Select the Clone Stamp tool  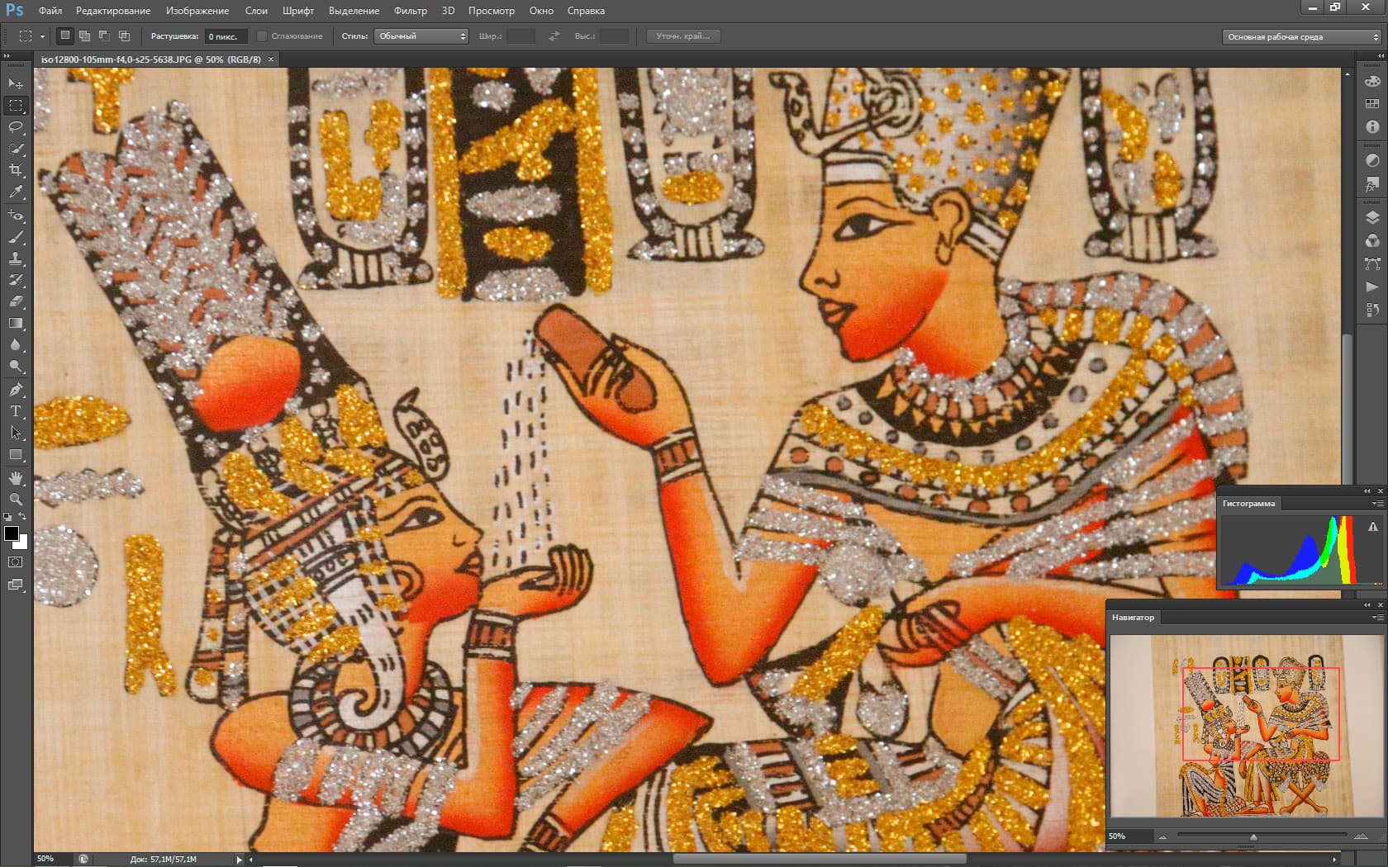(x=16, y=258)
